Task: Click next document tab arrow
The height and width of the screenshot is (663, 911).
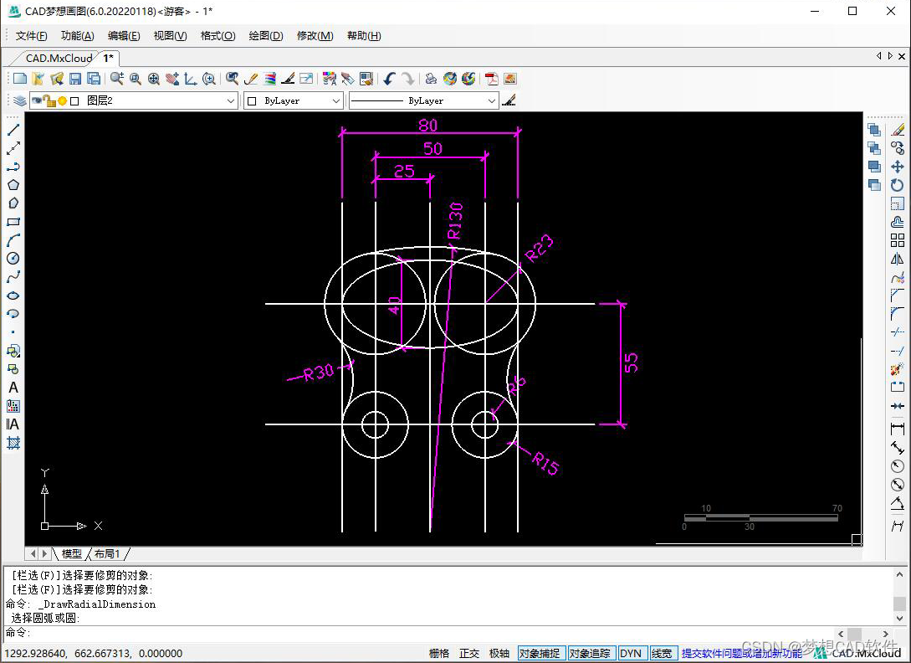Action: [890, 56]
